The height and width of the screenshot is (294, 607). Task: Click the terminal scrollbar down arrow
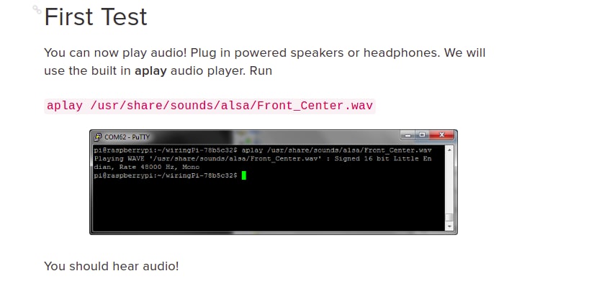pyautogui.click(x=449, y=226)
